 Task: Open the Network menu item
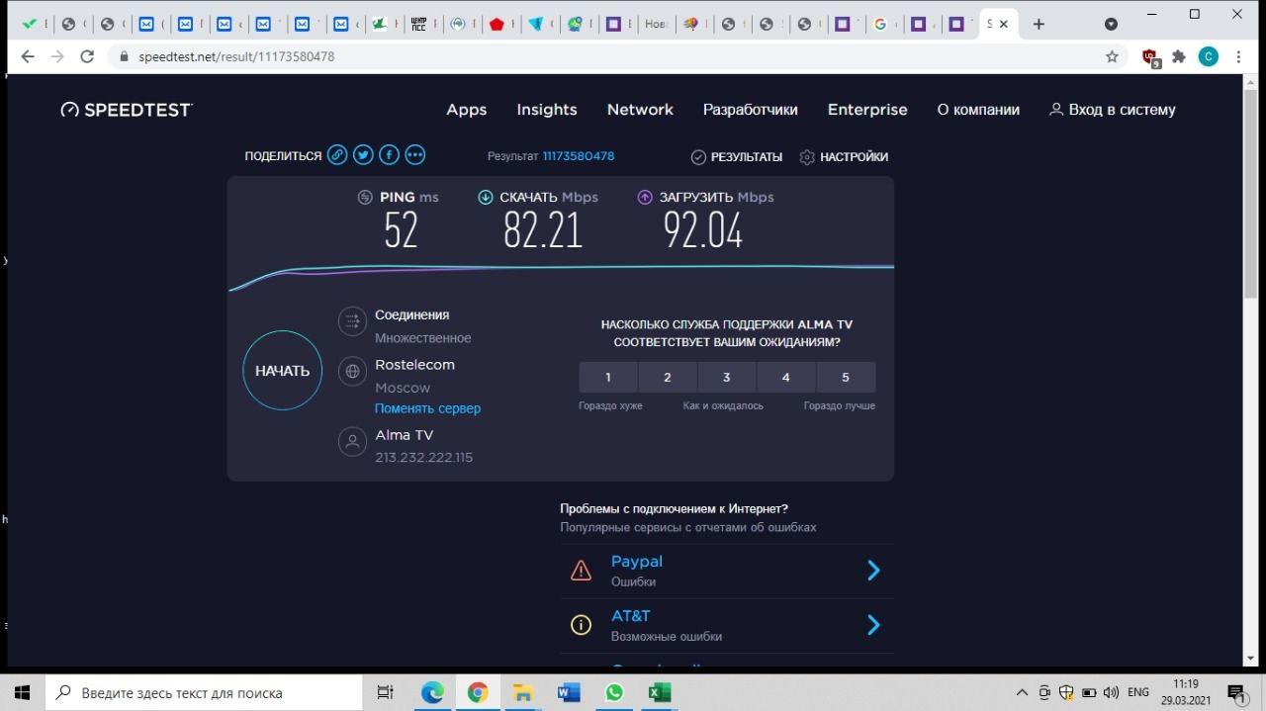pos(640,110)
